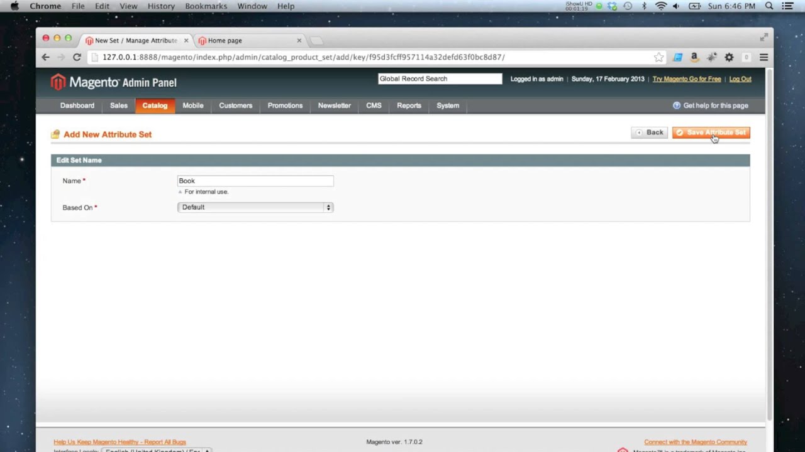Open the Customers admin menu
The width and height of the screenshot is (805, 452).
click(x=236, y=105)
